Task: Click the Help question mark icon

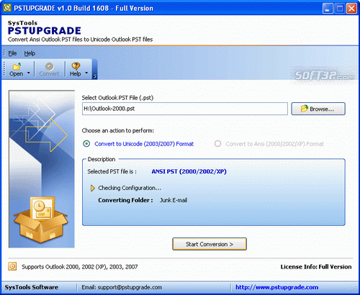Action: [76, 65]
